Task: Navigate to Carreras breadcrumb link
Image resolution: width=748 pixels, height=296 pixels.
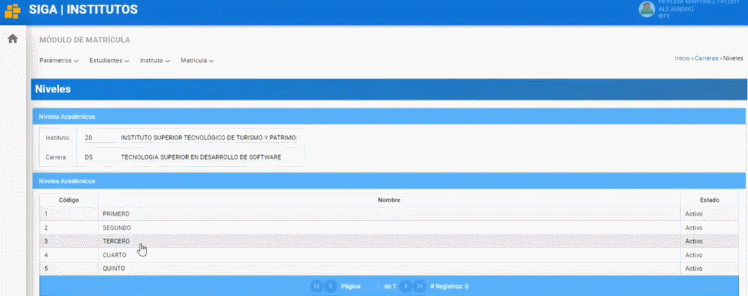Action: click(x=706, y=59)
